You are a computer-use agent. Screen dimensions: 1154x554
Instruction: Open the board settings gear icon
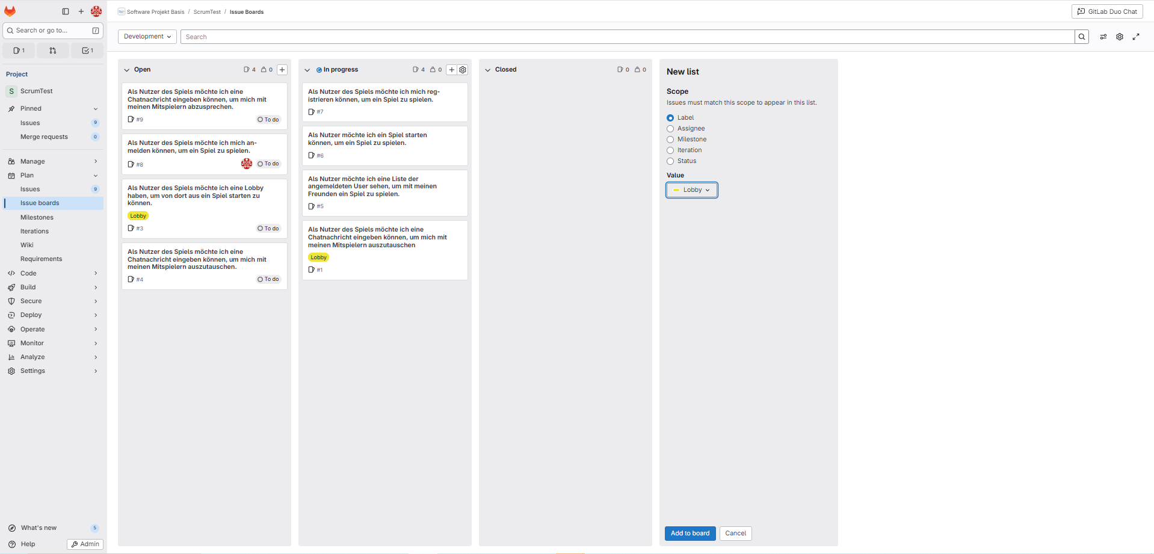(x=1120, y=37)
